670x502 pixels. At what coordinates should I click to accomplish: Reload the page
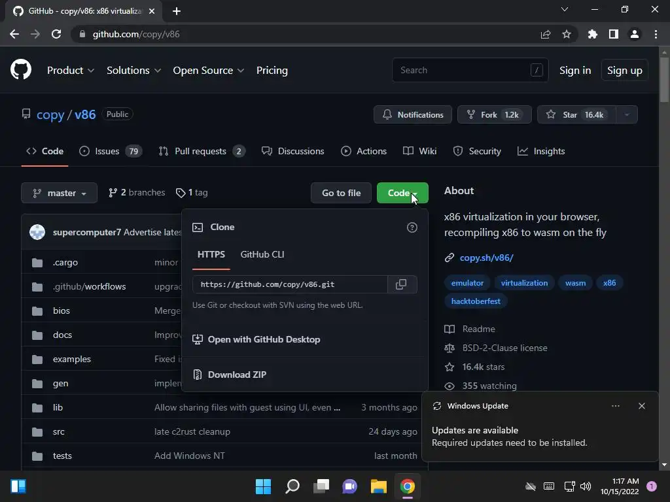(x=56, y=34)
